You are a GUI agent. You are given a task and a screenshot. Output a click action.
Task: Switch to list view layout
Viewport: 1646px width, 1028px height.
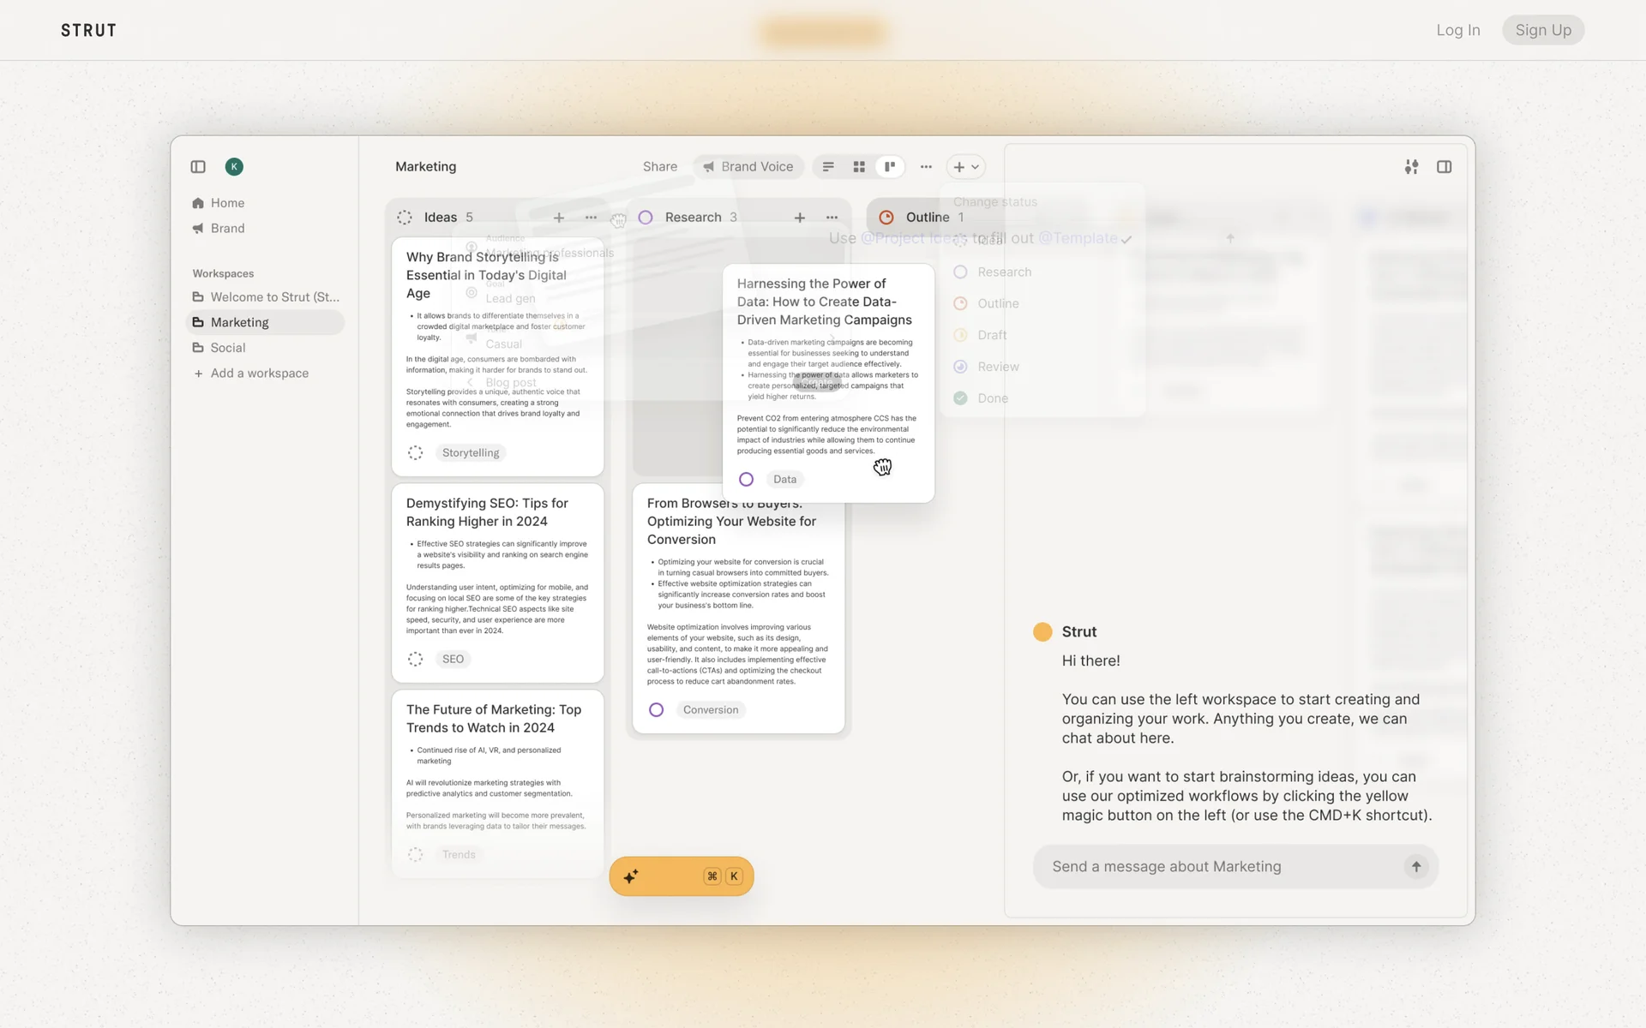(x=828, y=167)
